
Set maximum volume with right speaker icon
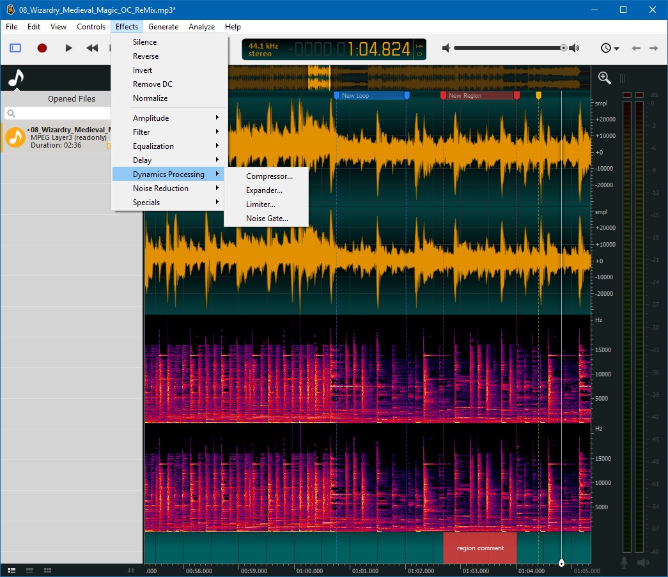[575, 48]
